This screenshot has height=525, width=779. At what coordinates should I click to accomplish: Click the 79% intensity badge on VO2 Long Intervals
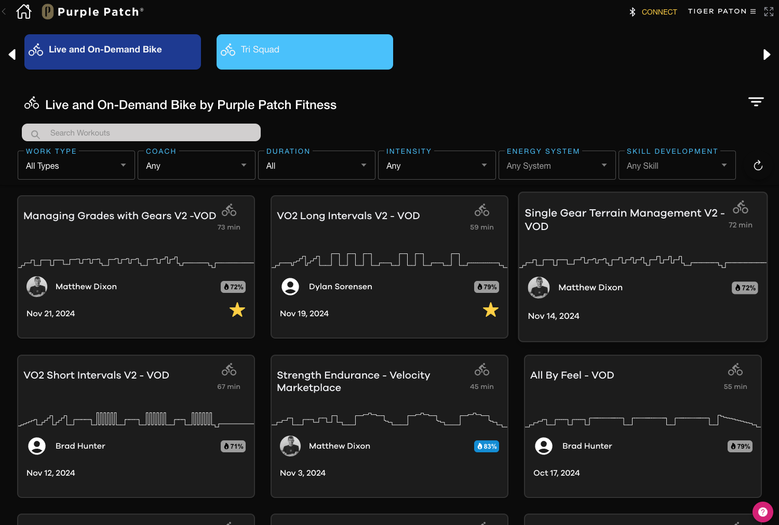tap(487, 287)
